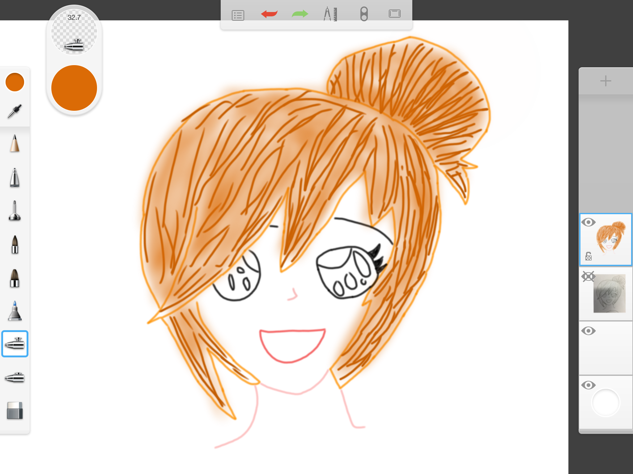633x474 pixels.
Task: Open the ruler and compass guides
Action: pos(330,14)
